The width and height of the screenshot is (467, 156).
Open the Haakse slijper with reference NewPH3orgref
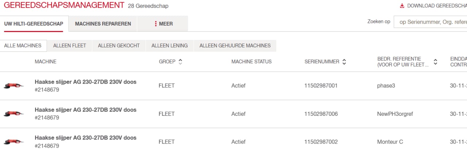coord(85,110)
